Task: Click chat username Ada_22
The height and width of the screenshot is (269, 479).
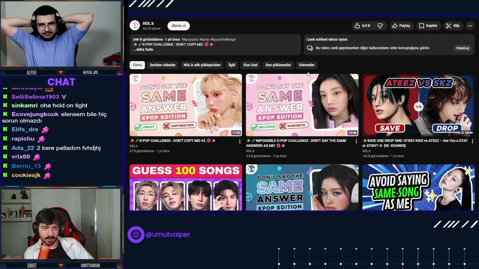Action: [x=23, y=148]
